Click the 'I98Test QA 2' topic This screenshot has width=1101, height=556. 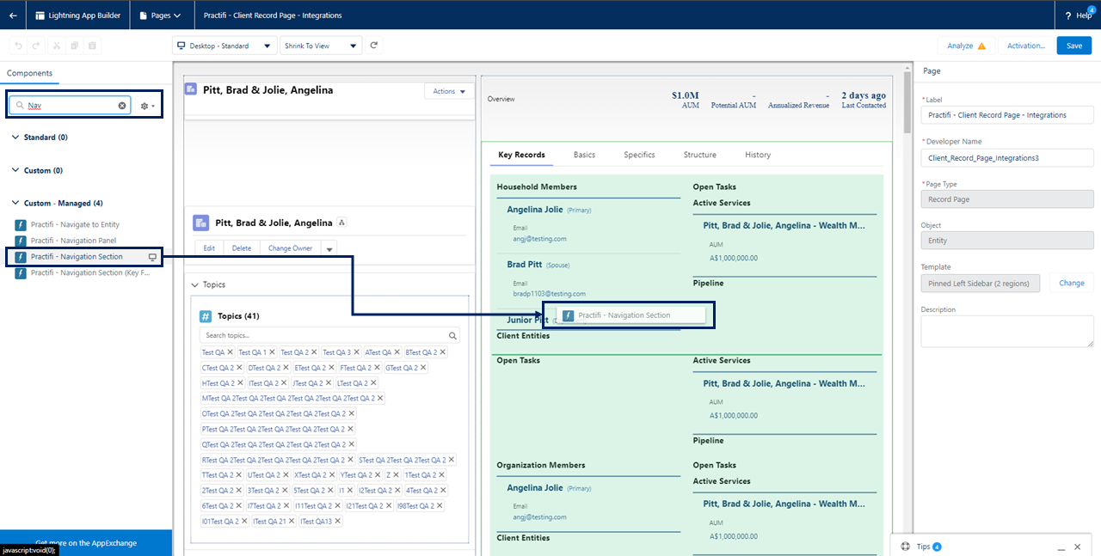point(414,506)
